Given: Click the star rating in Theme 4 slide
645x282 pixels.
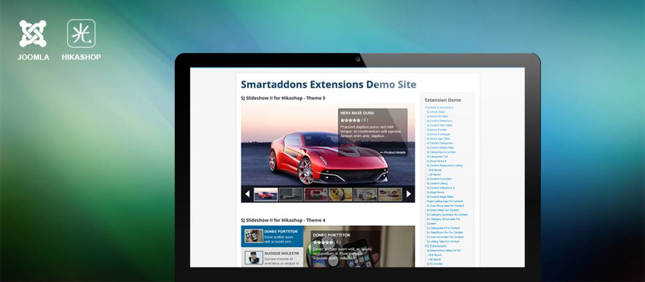Looking at the screenshot, I should (323, 242).
